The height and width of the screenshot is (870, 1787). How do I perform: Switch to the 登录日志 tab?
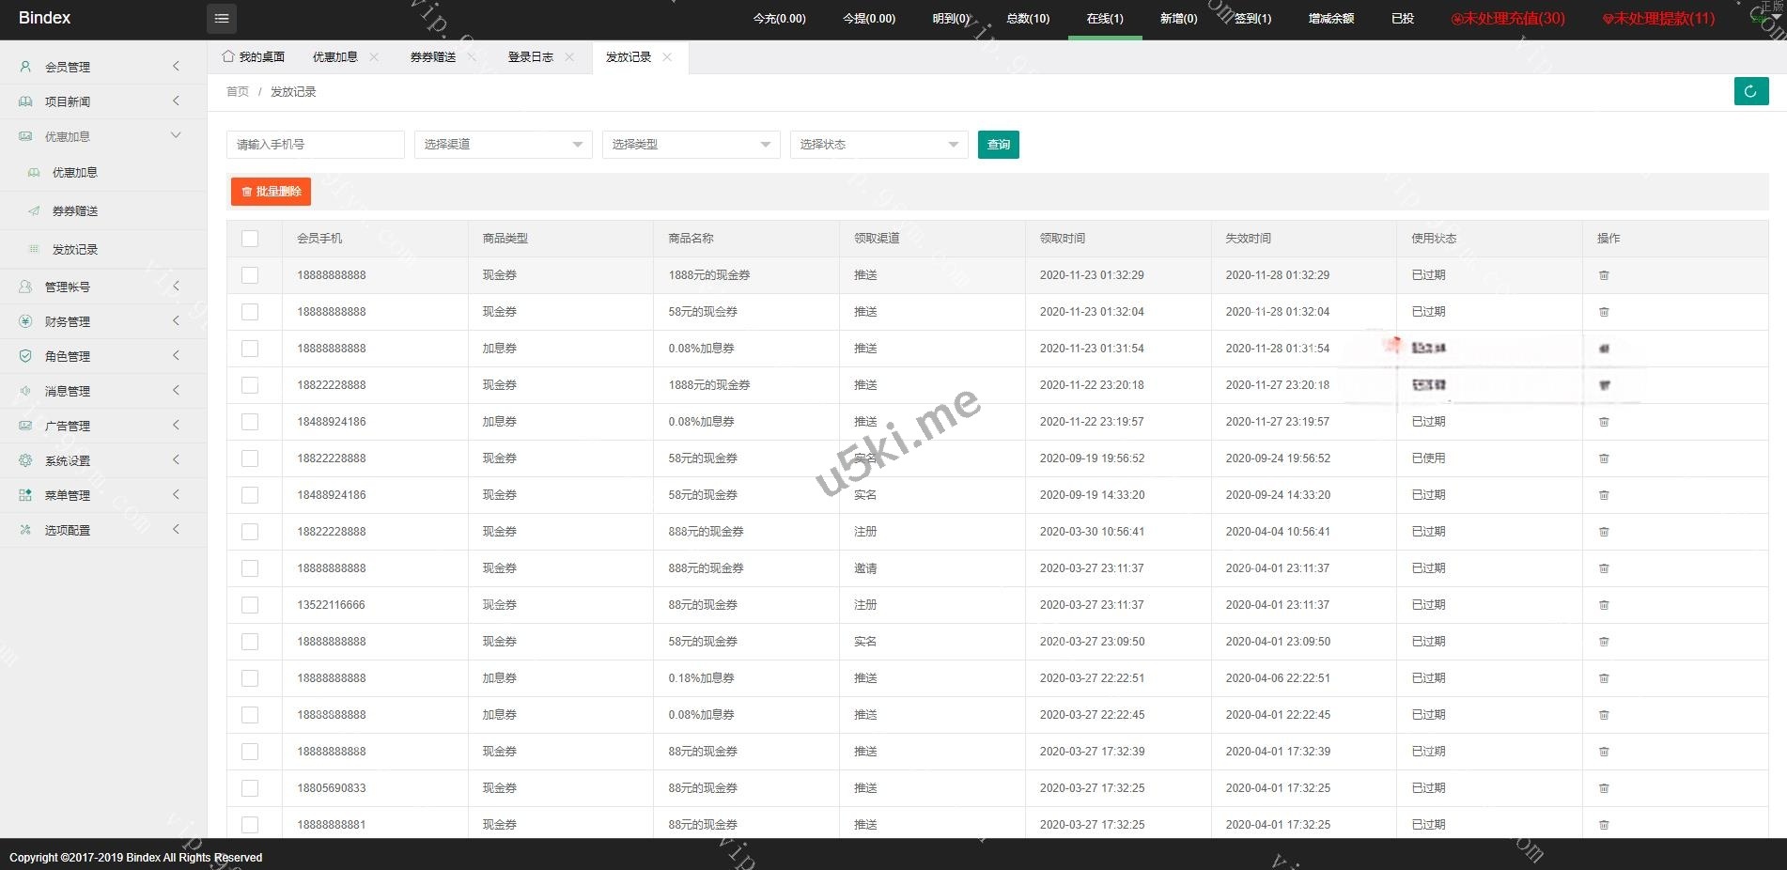[x=530, y=57]
